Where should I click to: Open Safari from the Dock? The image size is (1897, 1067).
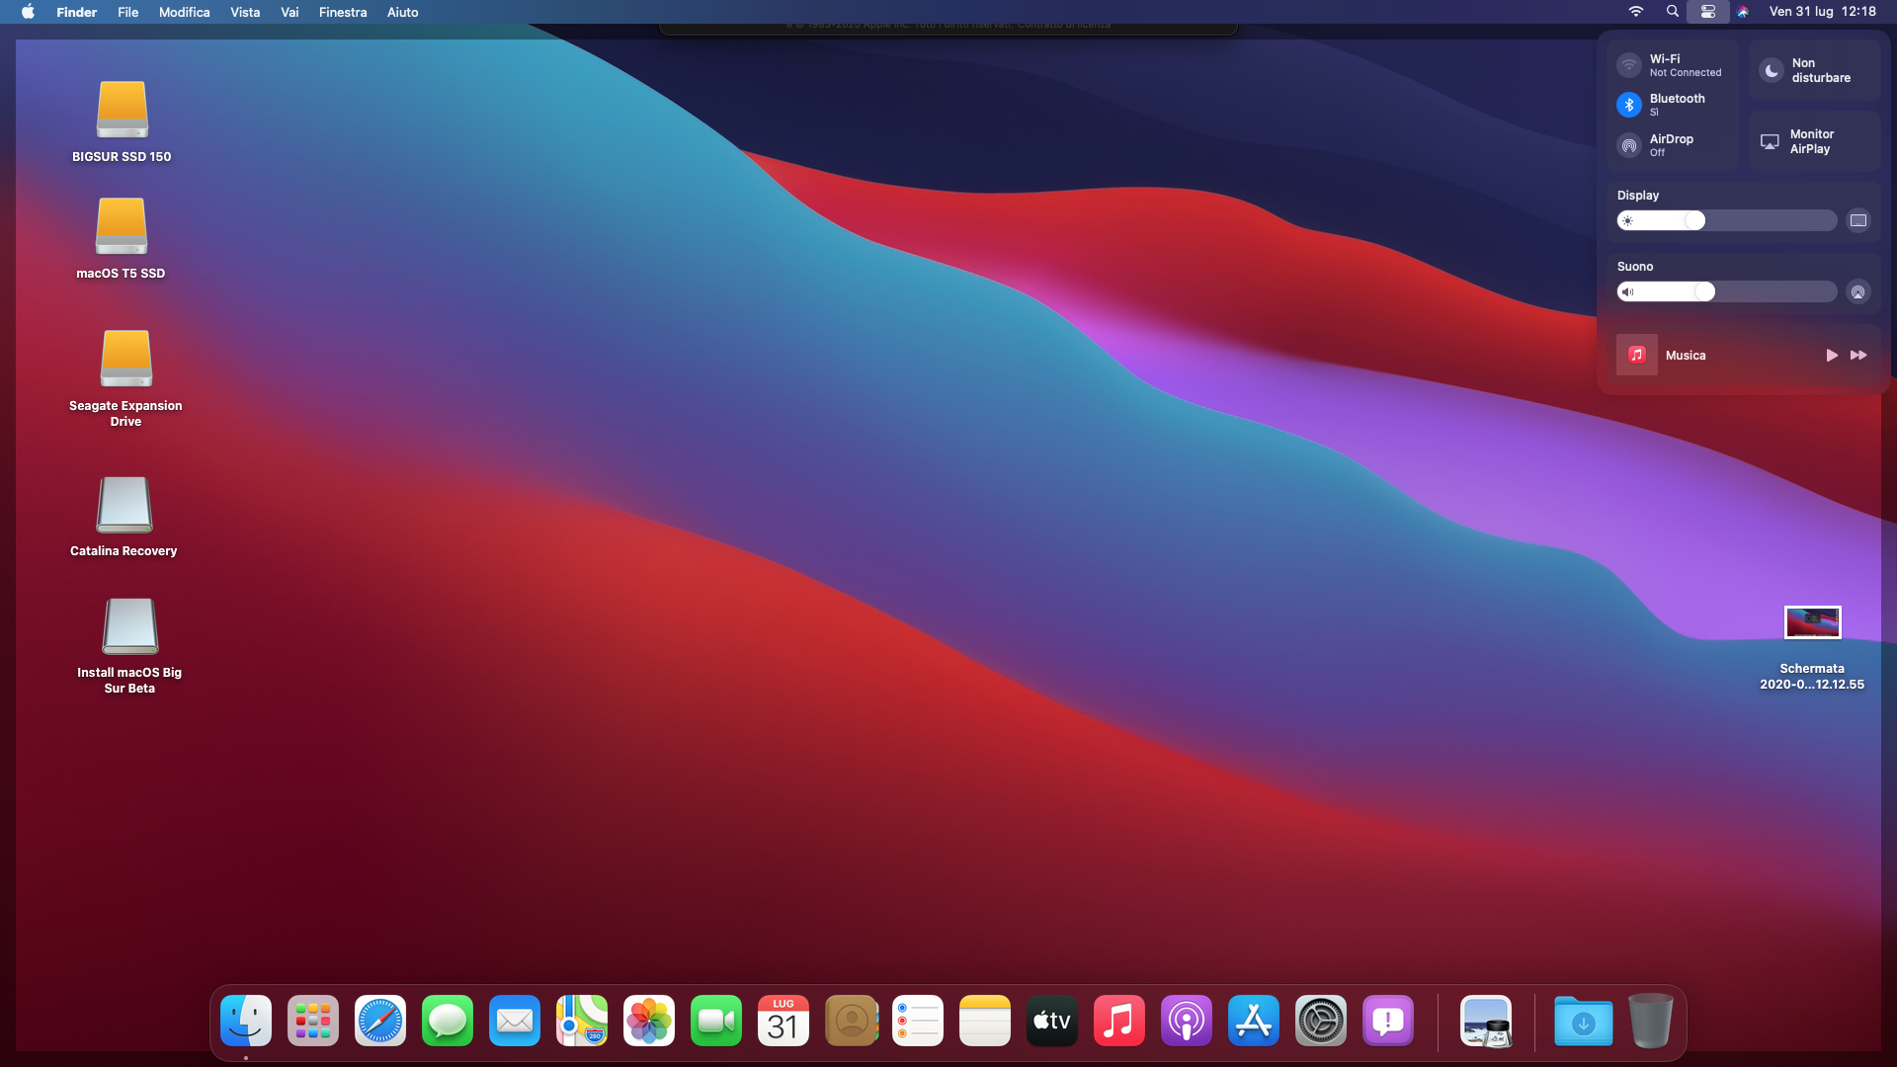(380, 1021)
